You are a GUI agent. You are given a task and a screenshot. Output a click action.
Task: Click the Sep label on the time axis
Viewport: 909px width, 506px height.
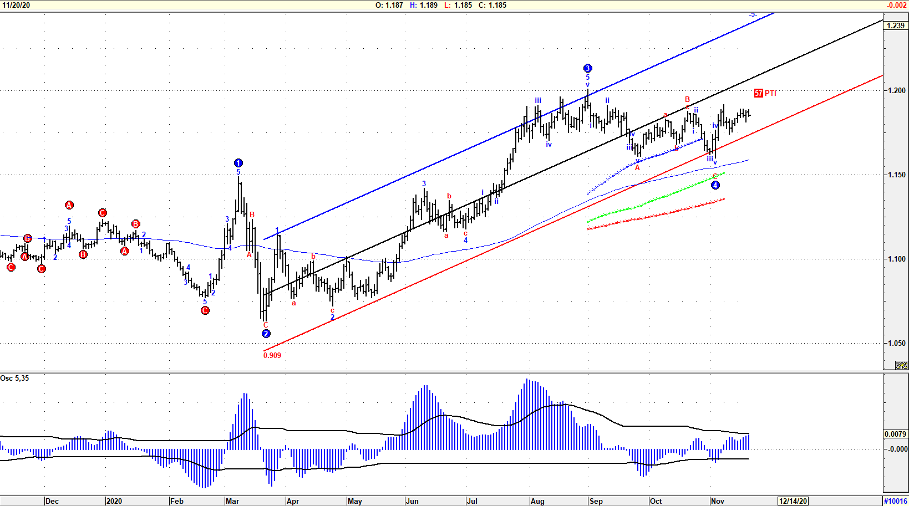pyautogui.click(x=596, y=501)
